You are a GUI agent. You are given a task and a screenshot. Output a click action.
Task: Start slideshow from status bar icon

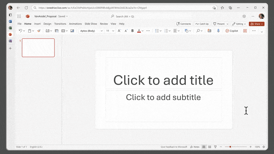pyautogui.click(x=215, y=147)
